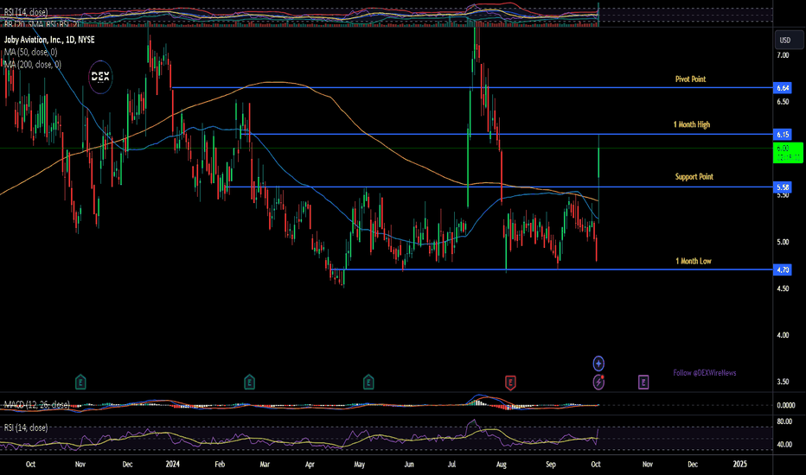Click the Jul label on the time axis
The height and width of the screenshot is (475, 806).
pos(451,465)
